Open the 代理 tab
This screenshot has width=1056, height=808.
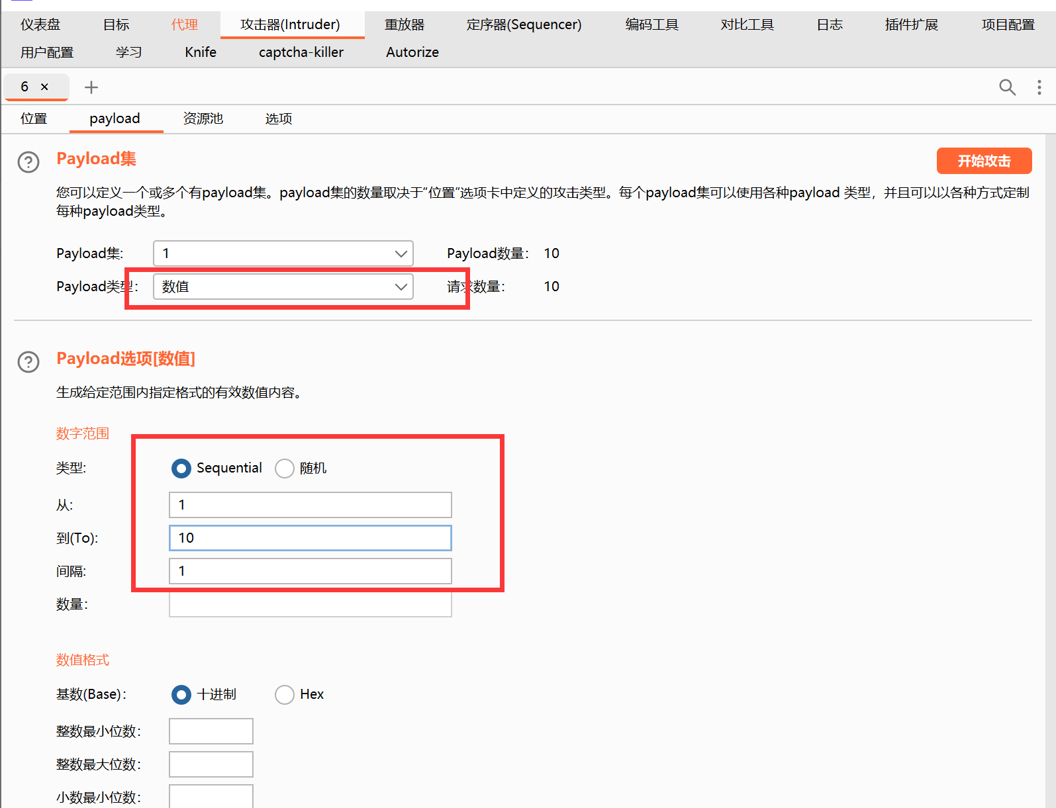(x=185, y=24)
